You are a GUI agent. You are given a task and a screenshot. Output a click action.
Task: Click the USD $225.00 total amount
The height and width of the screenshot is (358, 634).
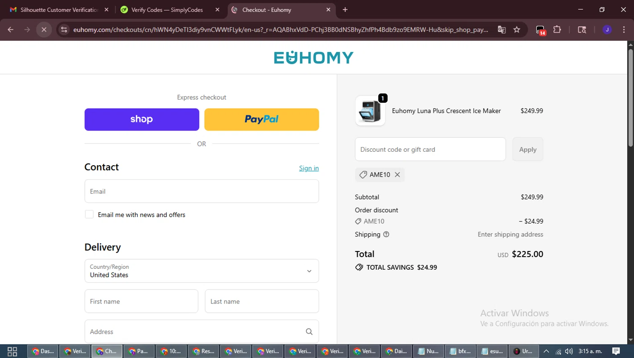point(520,254)
